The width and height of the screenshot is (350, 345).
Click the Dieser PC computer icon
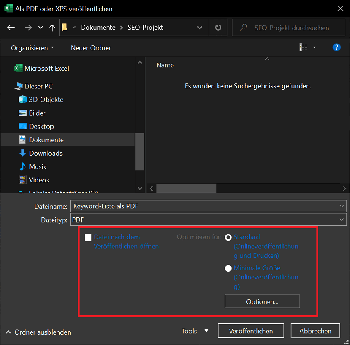tap(18, 86)
